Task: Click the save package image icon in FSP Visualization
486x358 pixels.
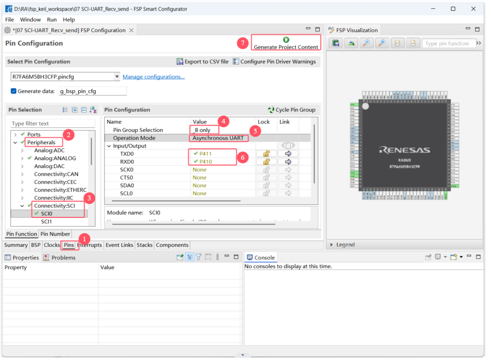Action: point(335,43)
